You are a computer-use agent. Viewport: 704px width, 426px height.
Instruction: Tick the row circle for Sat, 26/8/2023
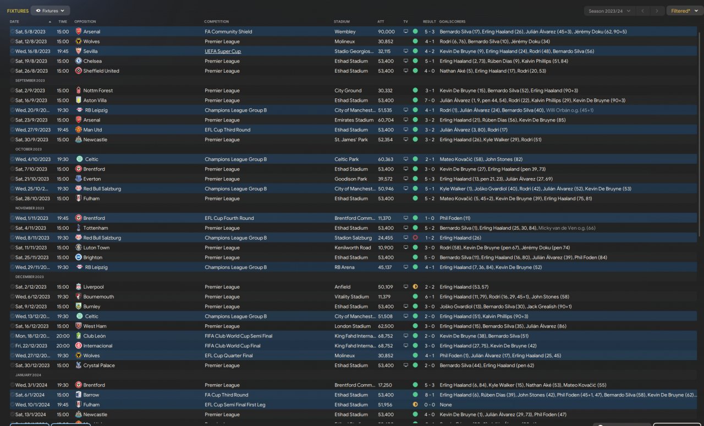[x=12, y=71]
